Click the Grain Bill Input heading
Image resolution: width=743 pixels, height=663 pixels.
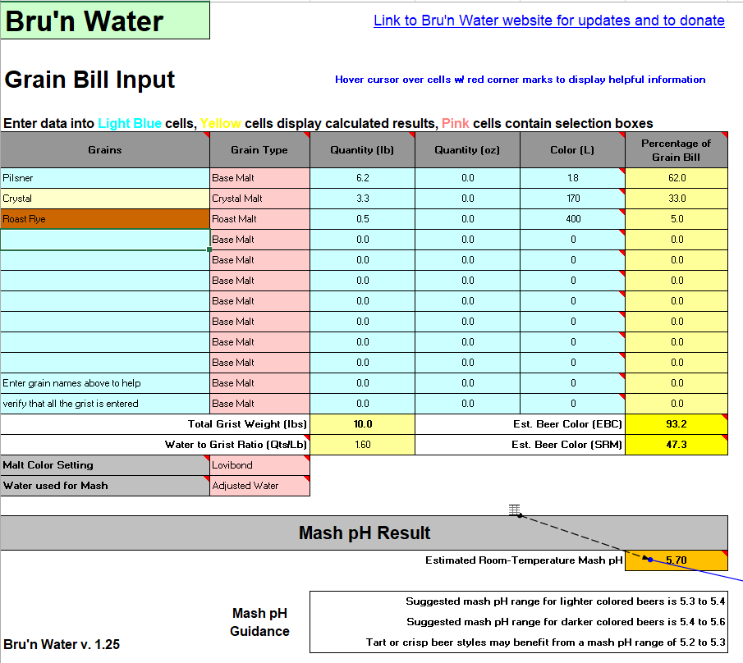(89, 80)
